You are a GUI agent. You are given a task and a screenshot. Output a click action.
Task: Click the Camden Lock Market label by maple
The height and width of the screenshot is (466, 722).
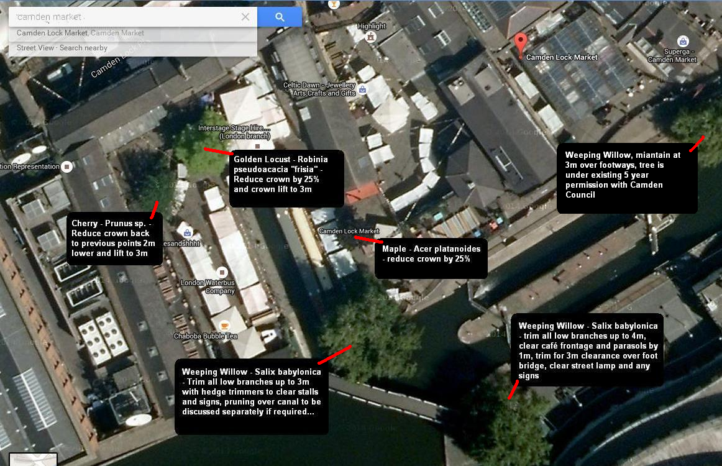pos(349,231)
